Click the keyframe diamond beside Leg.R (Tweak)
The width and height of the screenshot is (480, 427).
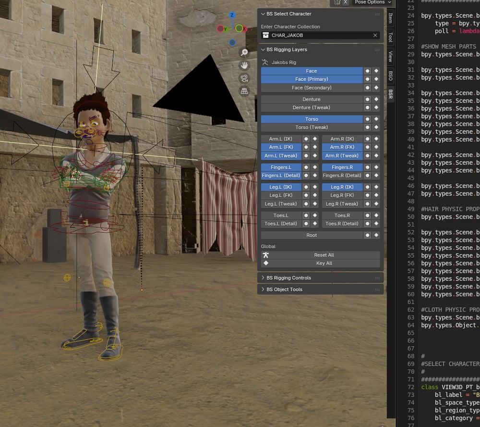376,204
